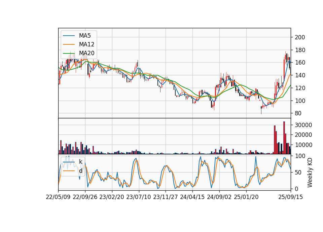Click the 30000 volume axis label

[x=303, y=125]
